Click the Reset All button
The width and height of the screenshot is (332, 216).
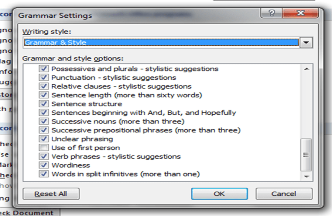point(51,194)
